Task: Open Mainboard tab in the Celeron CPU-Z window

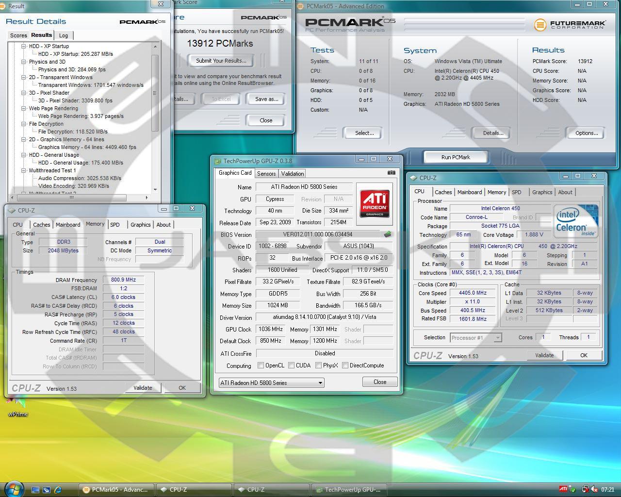Action: click(470, 192)
